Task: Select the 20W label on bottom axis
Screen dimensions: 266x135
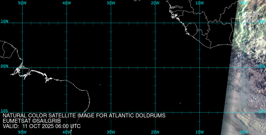Action: click(155, 132)
